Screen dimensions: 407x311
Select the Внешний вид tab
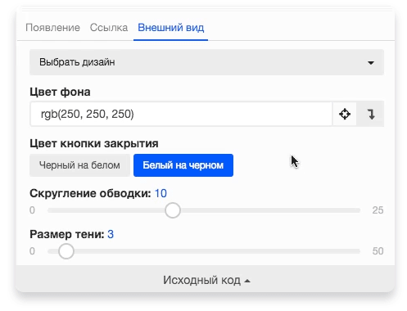[x=170, y=28]
